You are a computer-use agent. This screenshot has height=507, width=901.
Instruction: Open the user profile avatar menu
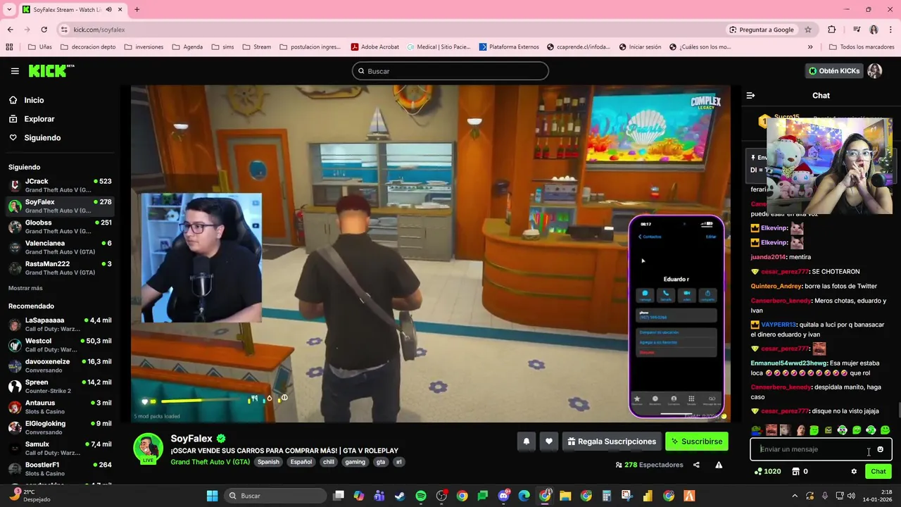[x=874, y=70]
